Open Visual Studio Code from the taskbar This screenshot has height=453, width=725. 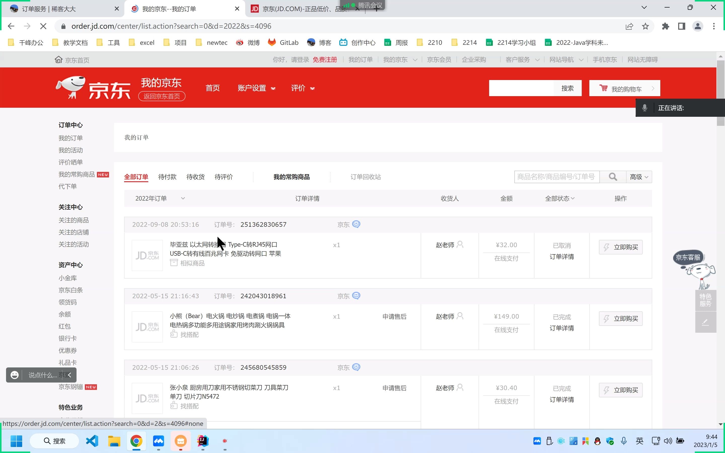92,441
